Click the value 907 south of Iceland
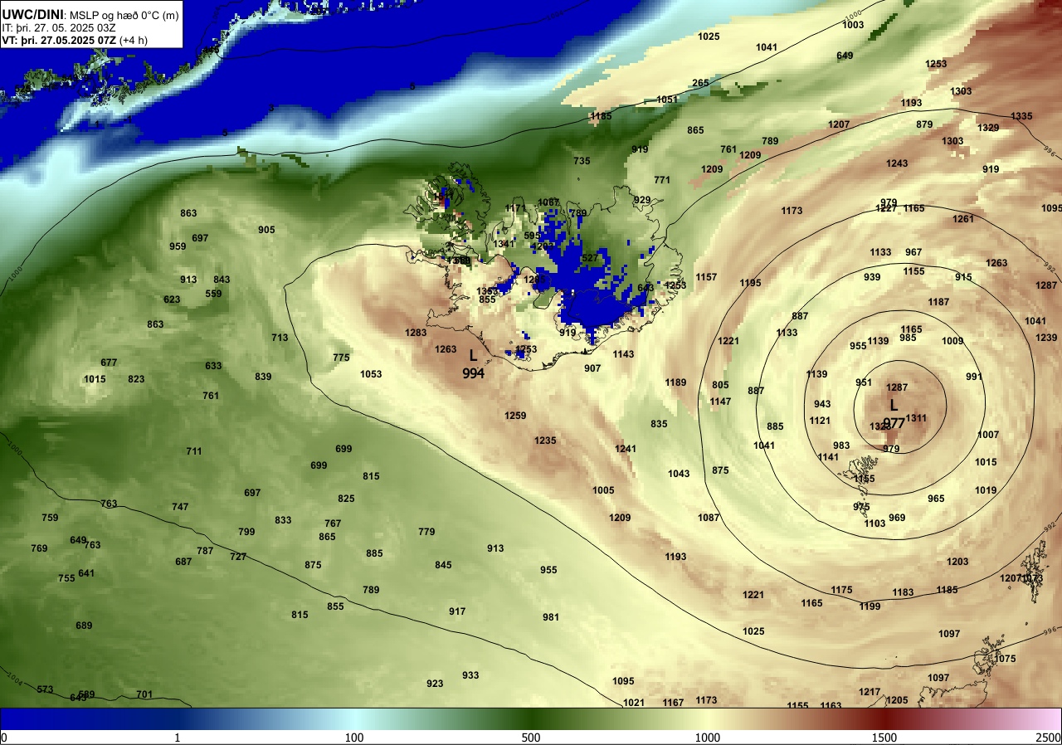Screen dimensions: 1062x745 click(x=592, y=368)
